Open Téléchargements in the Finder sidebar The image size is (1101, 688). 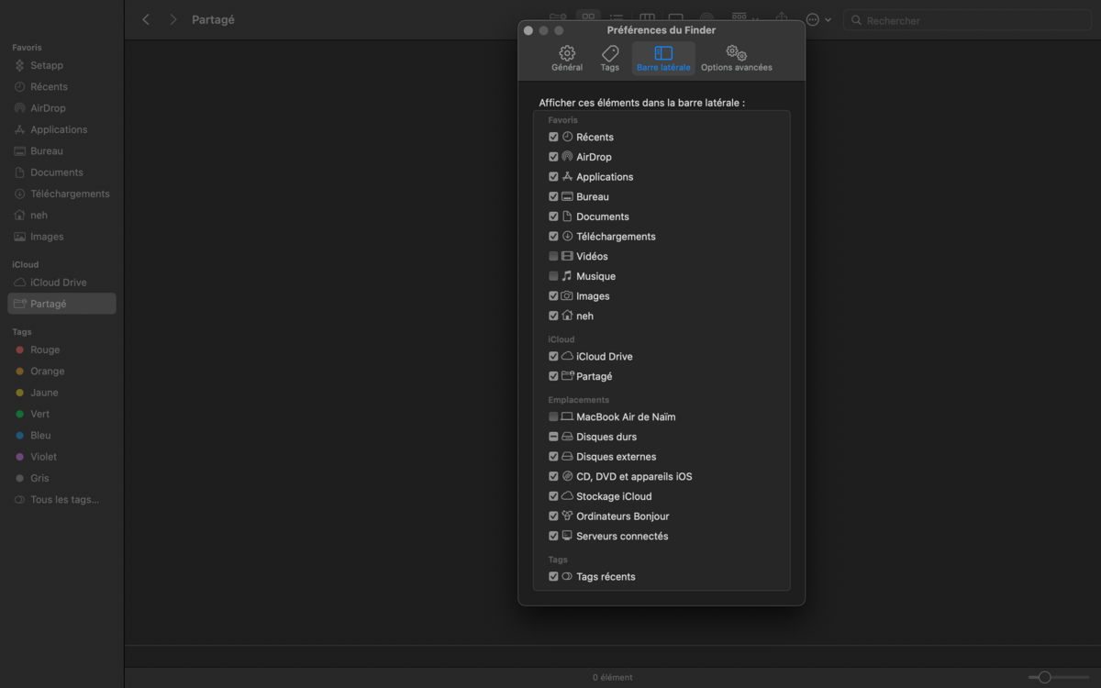tap(61, 194)
